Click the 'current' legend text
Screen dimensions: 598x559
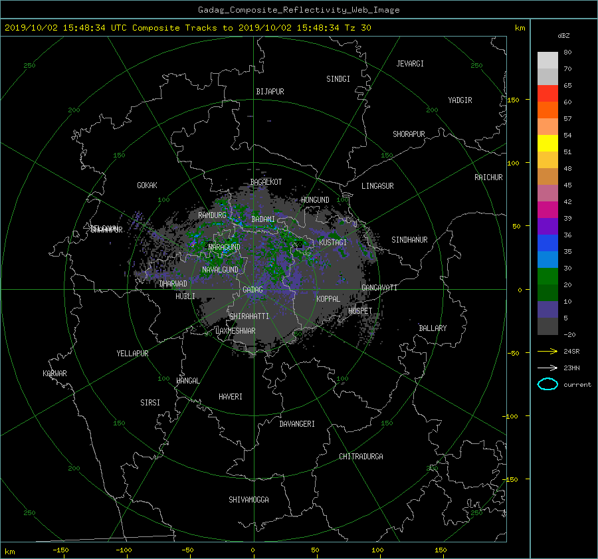[577, 385]
